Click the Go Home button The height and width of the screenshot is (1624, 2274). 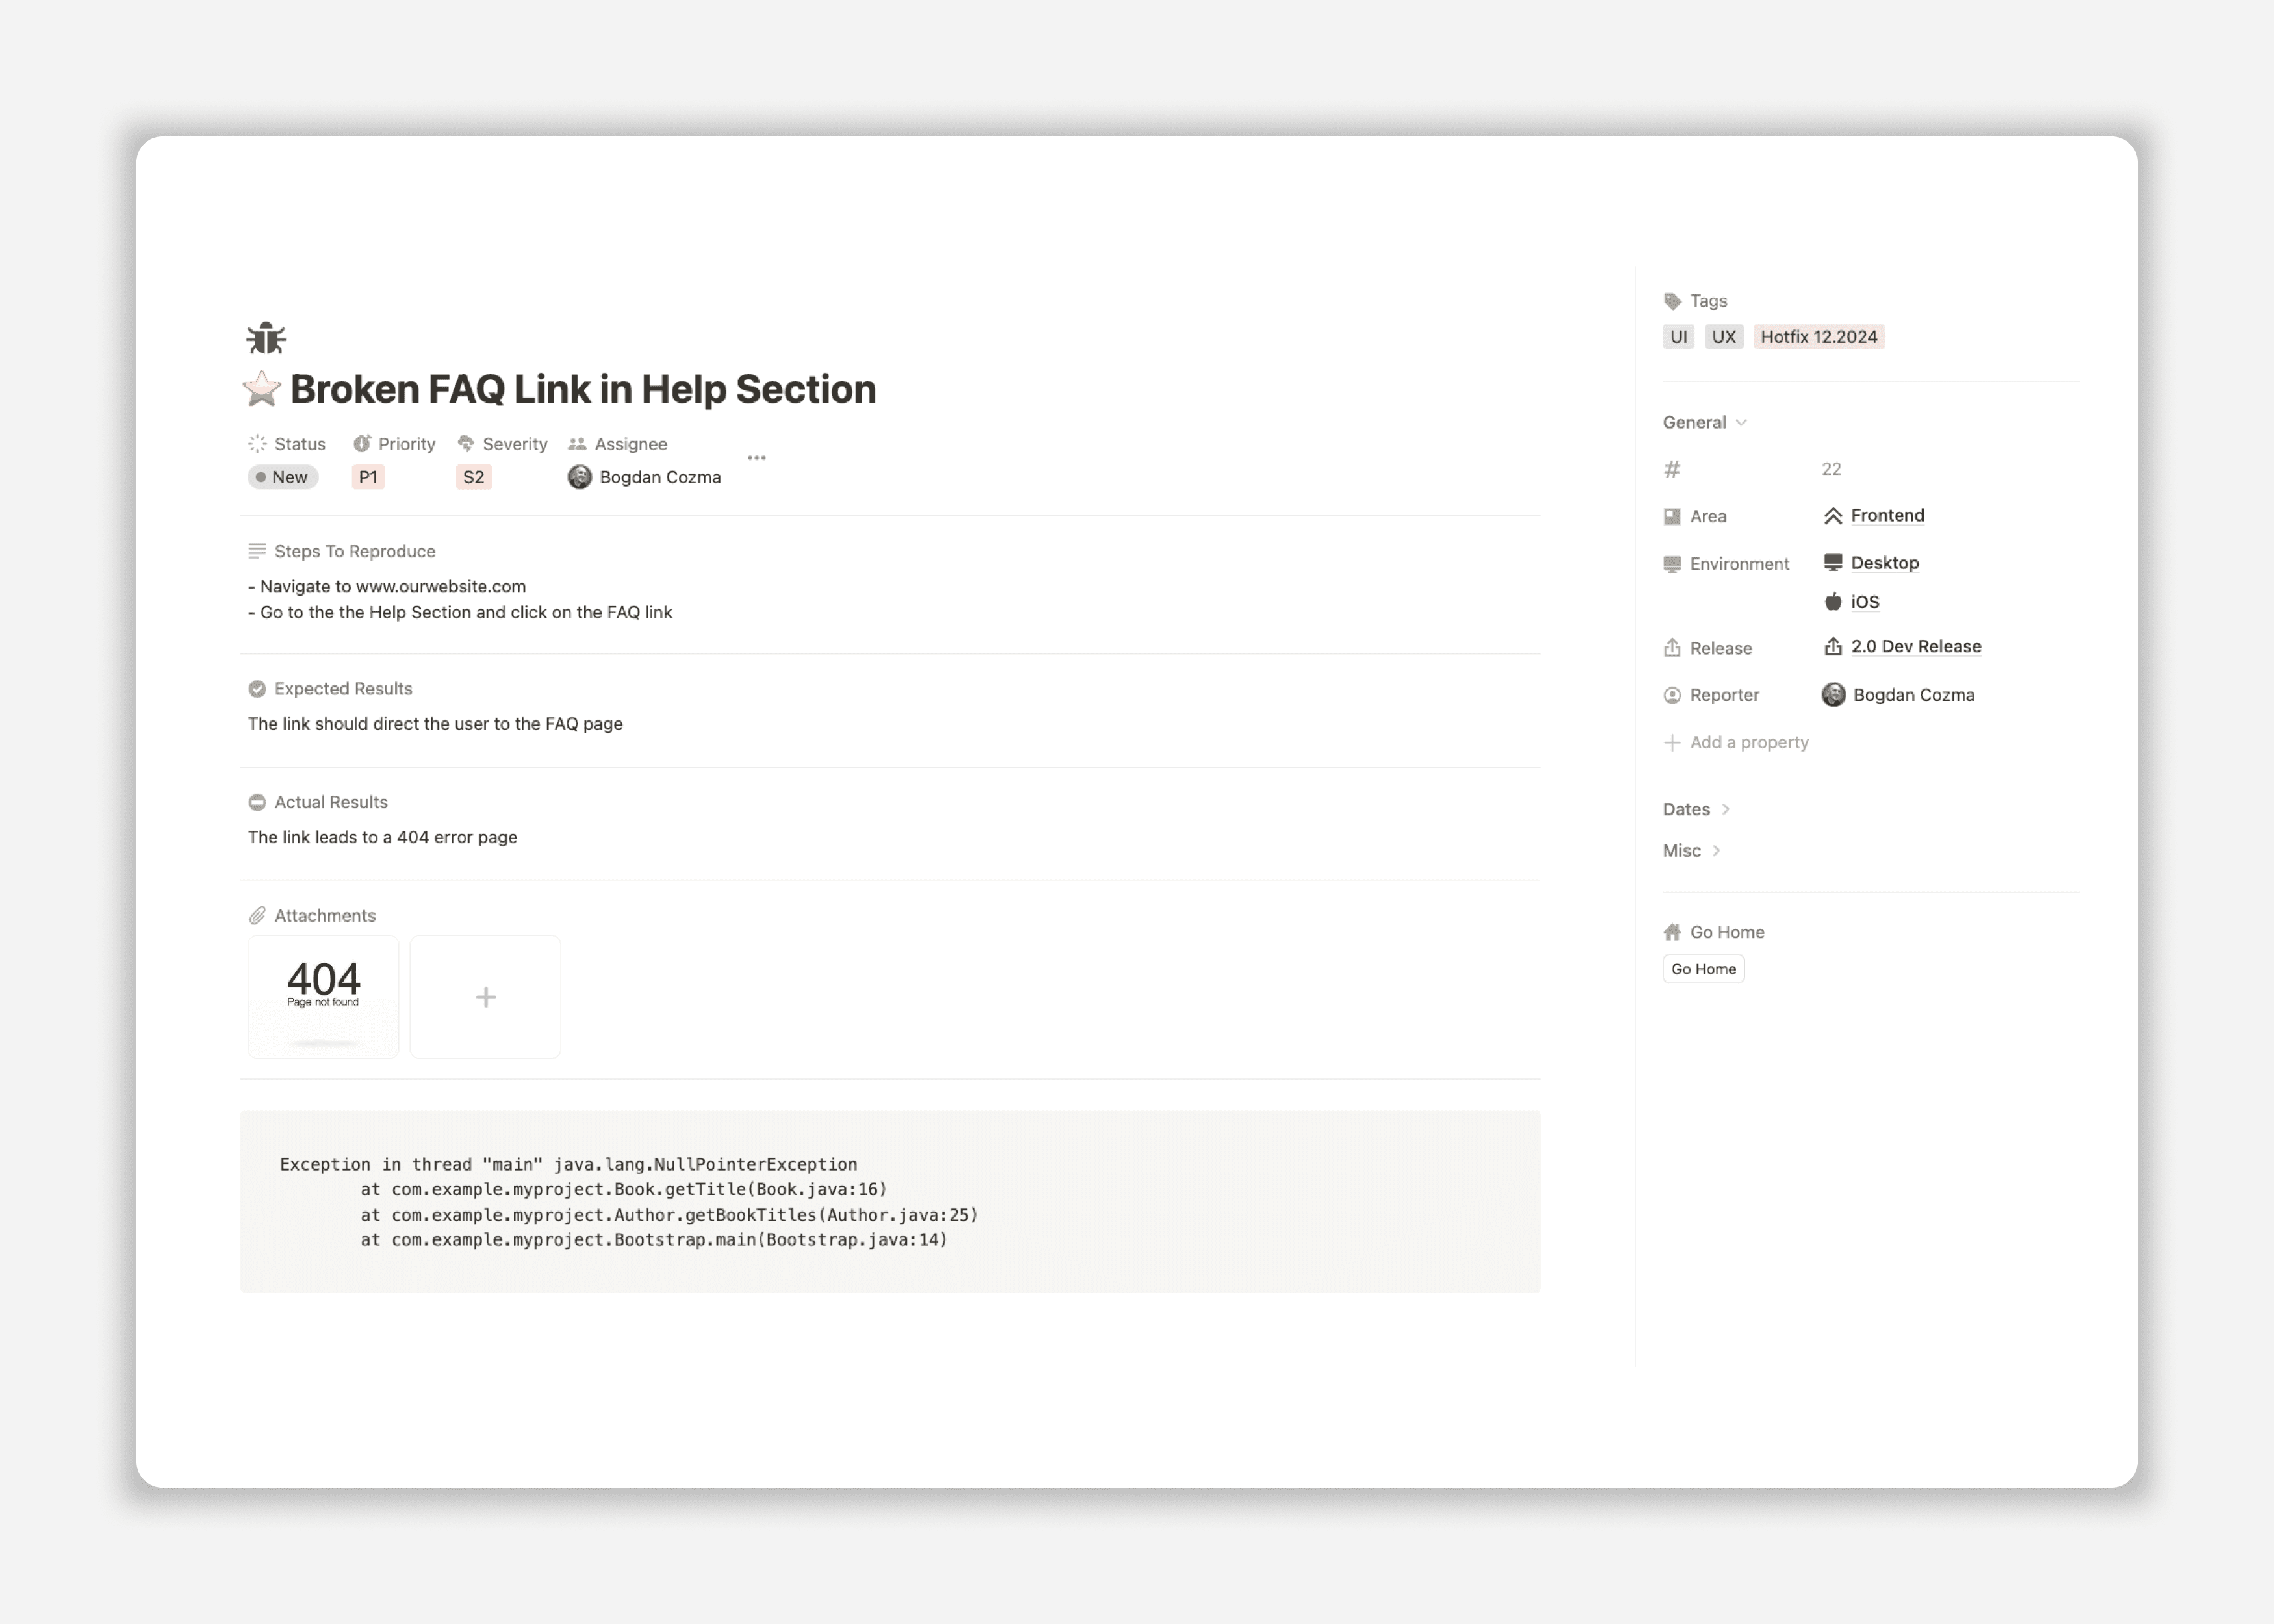pos(1703,969)
